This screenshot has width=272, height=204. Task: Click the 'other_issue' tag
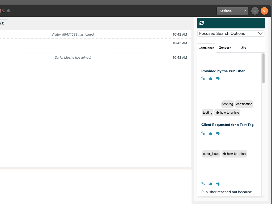(x=211, y=154)
